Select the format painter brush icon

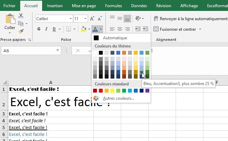coord(21,31)
